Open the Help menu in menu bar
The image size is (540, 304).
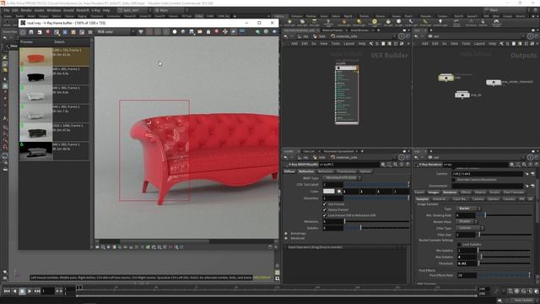[x=106, y=10]
